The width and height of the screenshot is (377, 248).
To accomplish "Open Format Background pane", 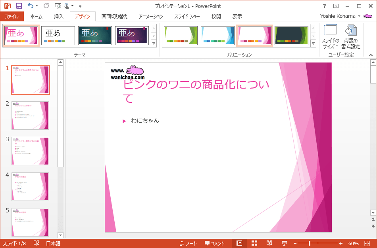I will [350, 37].
